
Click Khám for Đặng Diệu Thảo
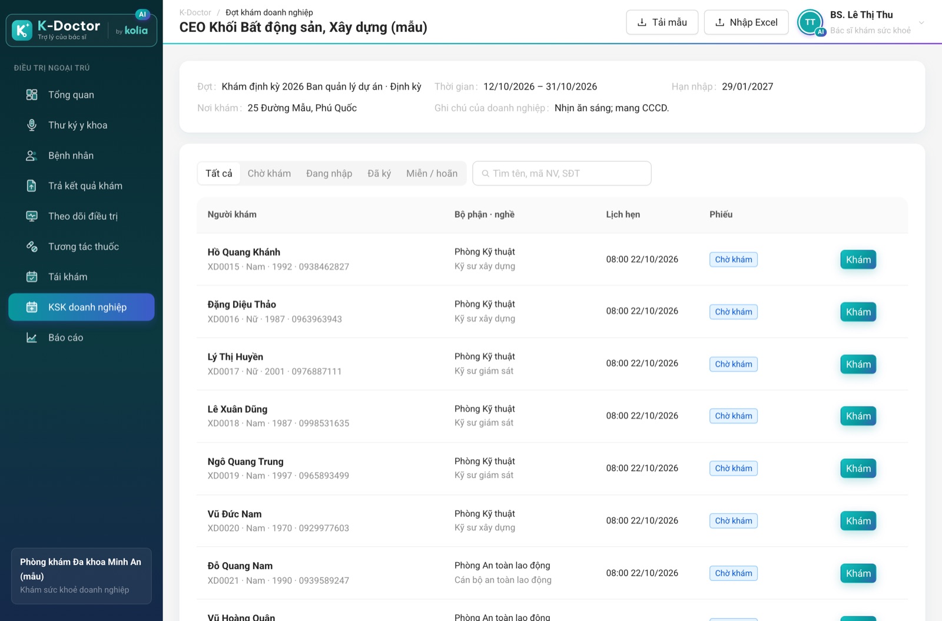(x=858, y=312)
